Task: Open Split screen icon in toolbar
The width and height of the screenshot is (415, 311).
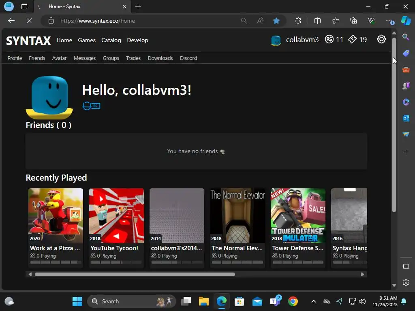Action: point(317,21)
